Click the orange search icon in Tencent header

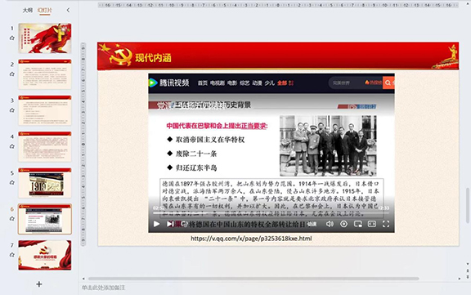388,83
